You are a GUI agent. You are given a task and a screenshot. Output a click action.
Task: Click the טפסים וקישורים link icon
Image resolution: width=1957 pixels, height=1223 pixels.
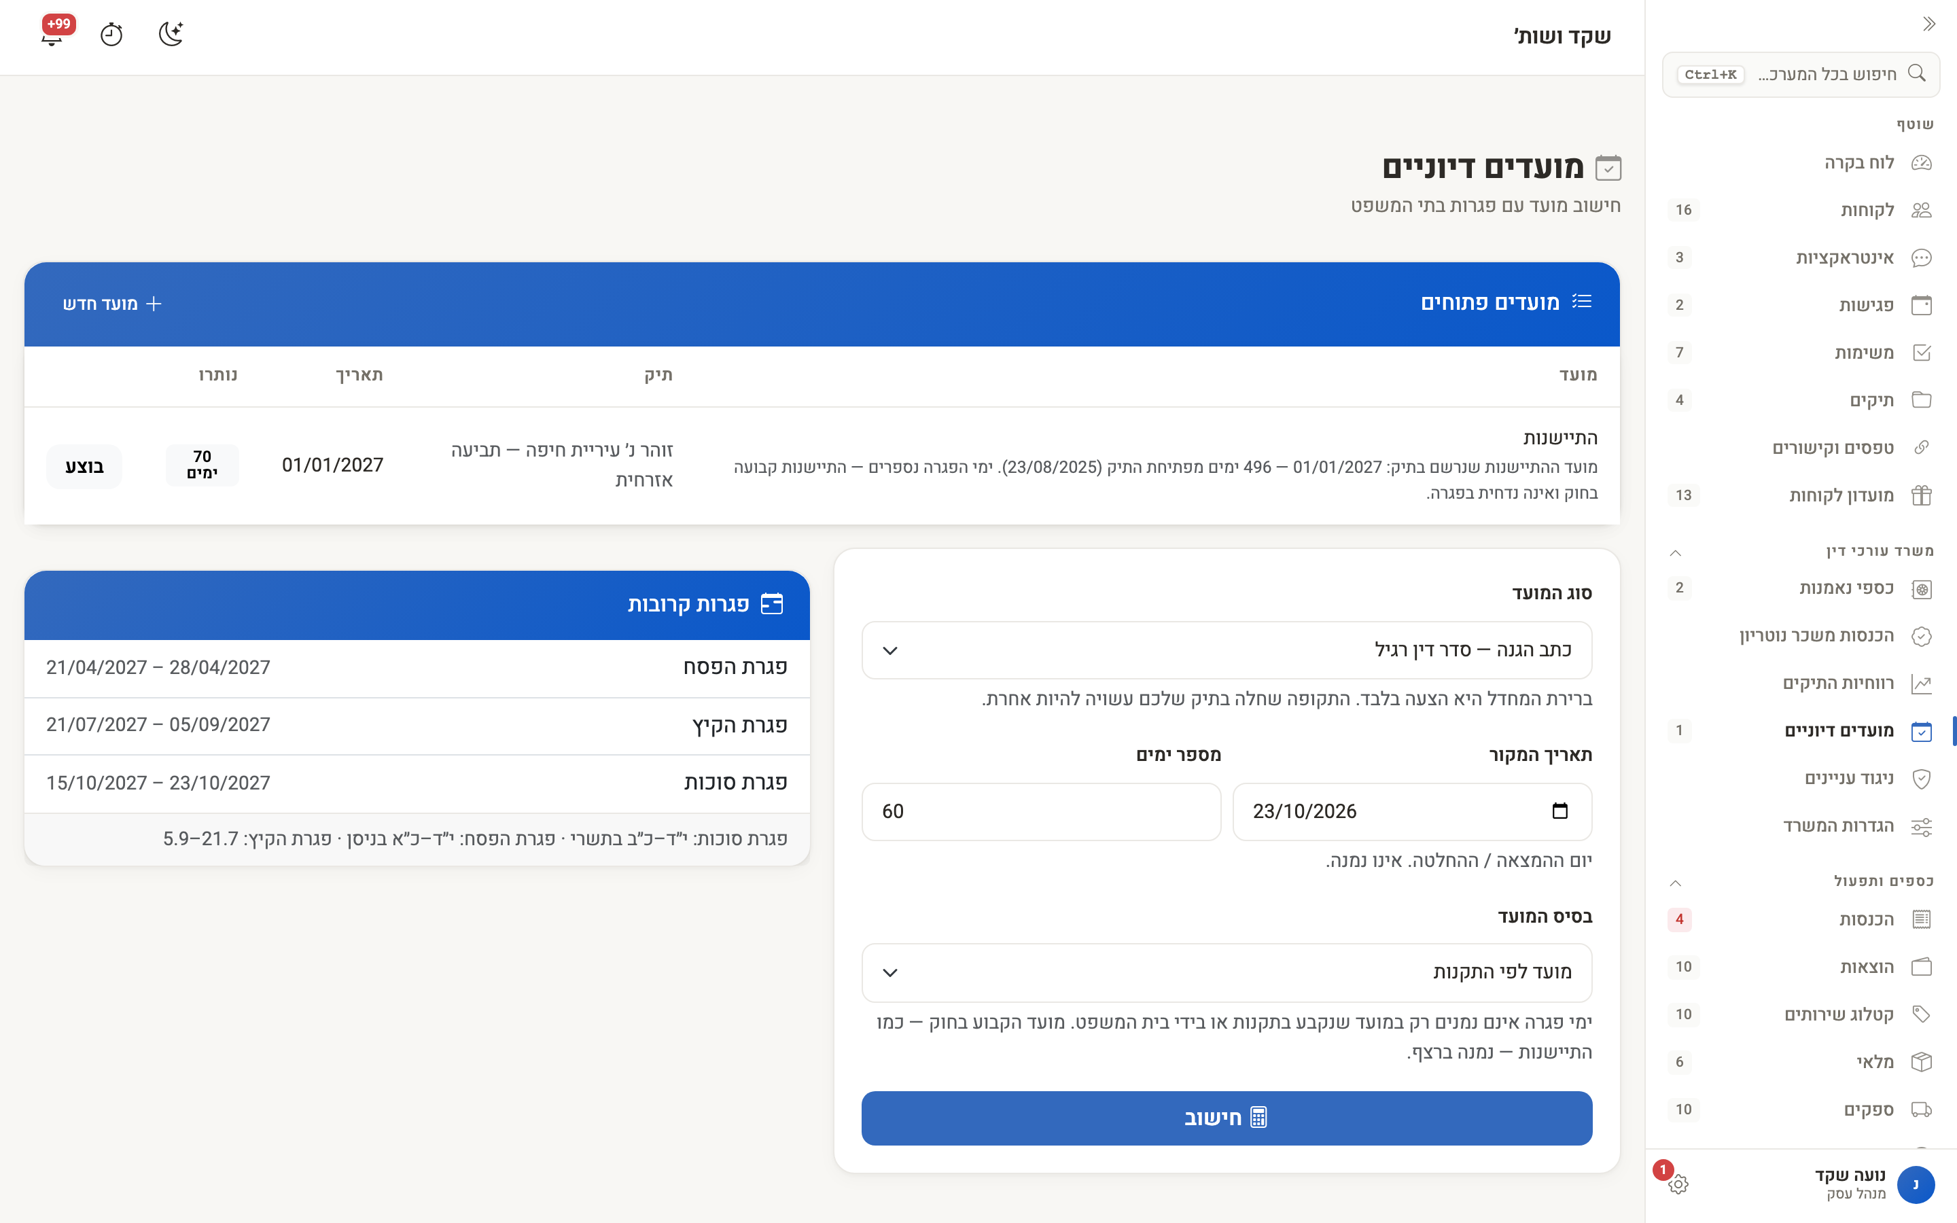tap(1922, 447)
